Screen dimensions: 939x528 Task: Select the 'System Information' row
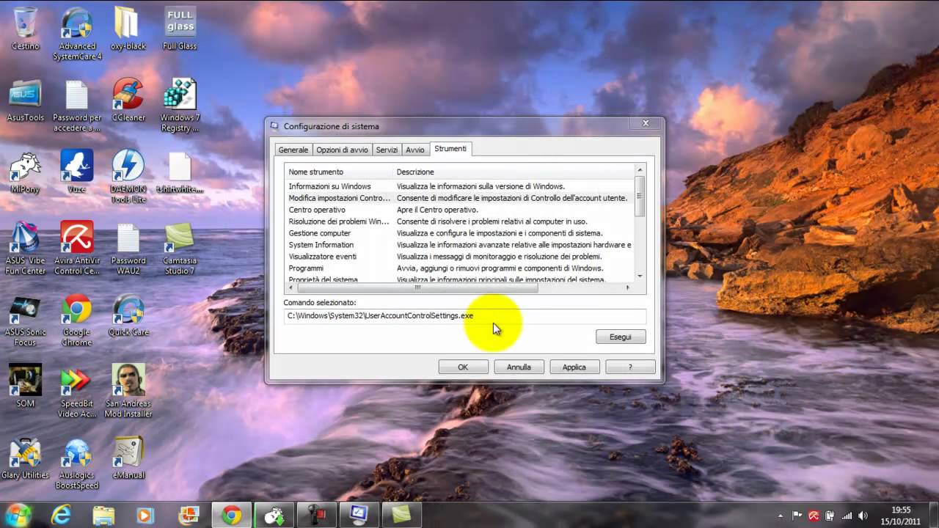[459, 245]
